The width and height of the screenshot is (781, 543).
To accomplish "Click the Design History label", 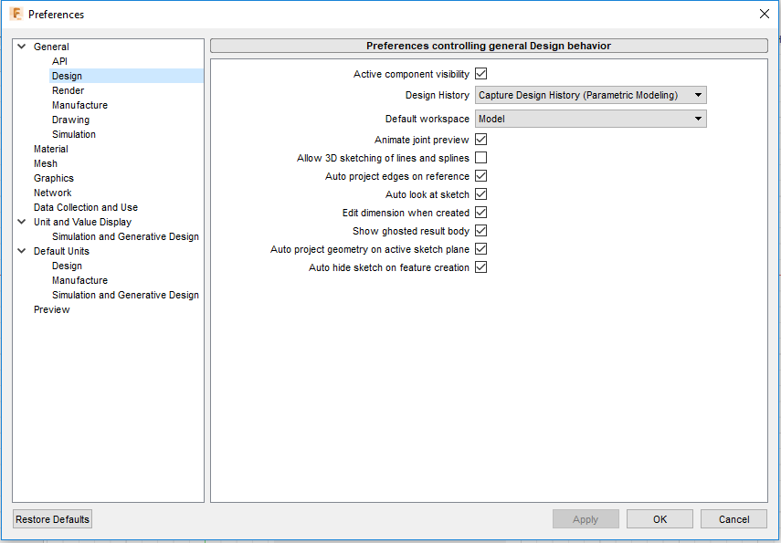I will click(x=438, y=95).
